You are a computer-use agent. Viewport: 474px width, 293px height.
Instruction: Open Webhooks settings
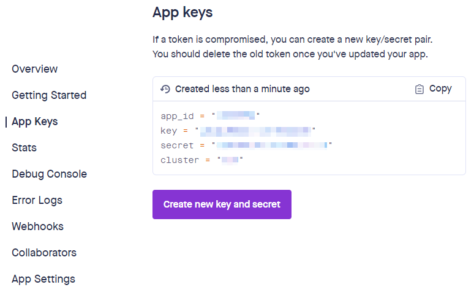38,226
